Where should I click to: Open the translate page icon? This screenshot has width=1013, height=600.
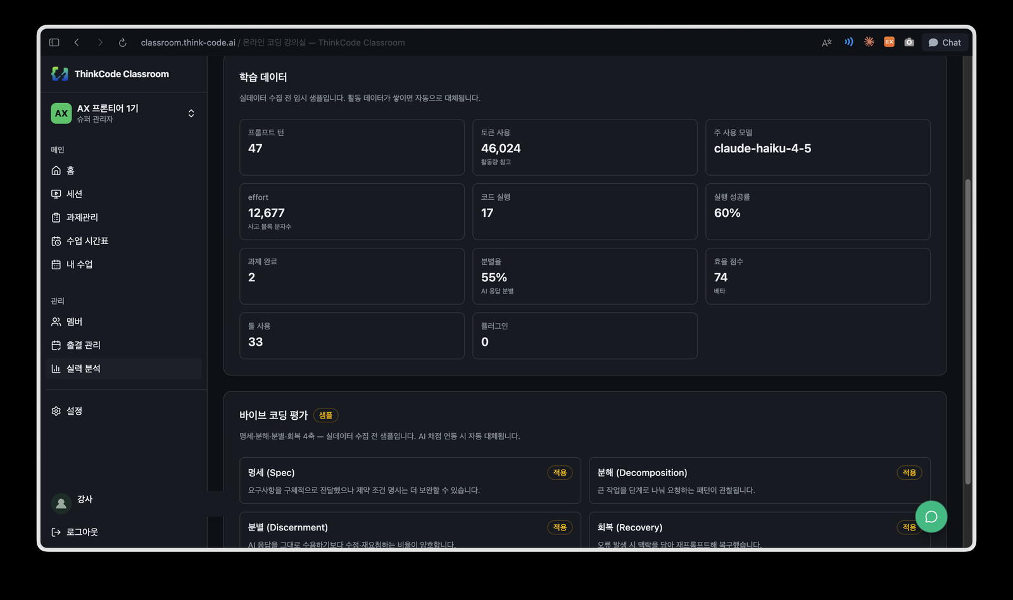(827, 42)
